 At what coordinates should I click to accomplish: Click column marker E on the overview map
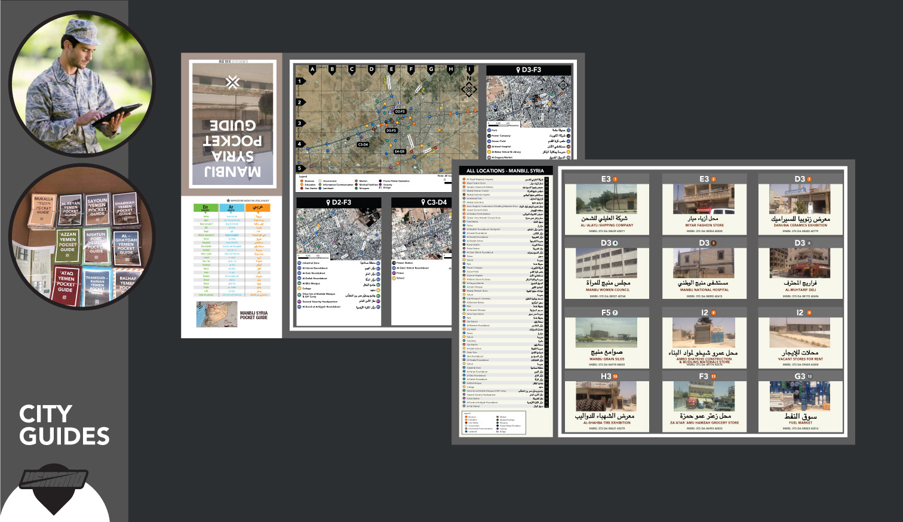(391, 69)
